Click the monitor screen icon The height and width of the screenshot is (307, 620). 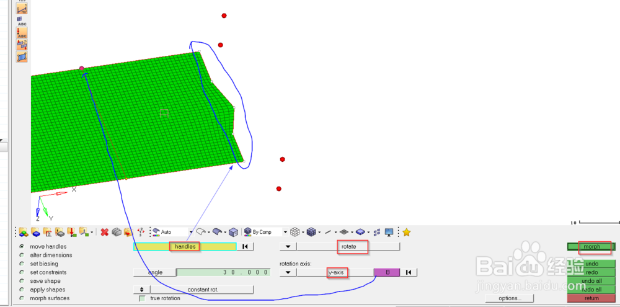pyautogui.click(x=389, y=232)
